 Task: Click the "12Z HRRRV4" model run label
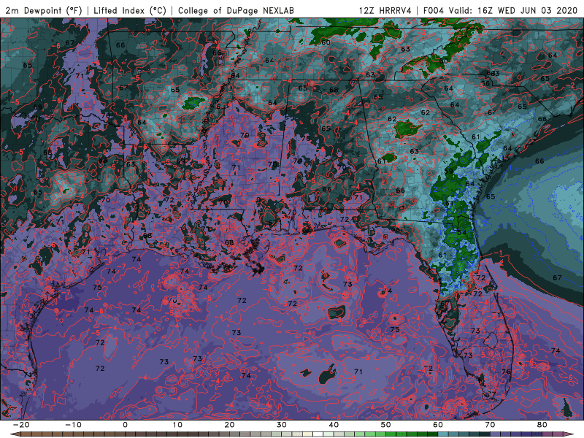pos(385,10)
